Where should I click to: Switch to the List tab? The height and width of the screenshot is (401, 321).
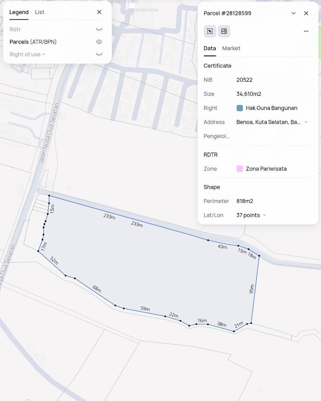39,12
